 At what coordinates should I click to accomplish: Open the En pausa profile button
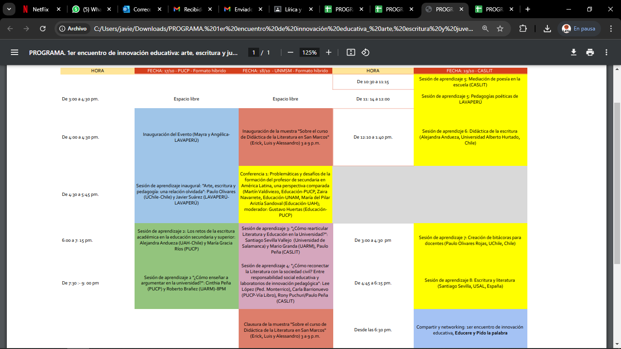click(579, 29)
